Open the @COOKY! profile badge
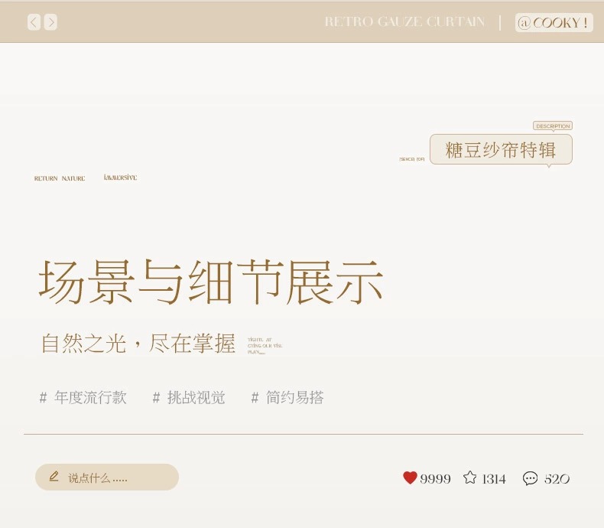 [x=554, y=23]
